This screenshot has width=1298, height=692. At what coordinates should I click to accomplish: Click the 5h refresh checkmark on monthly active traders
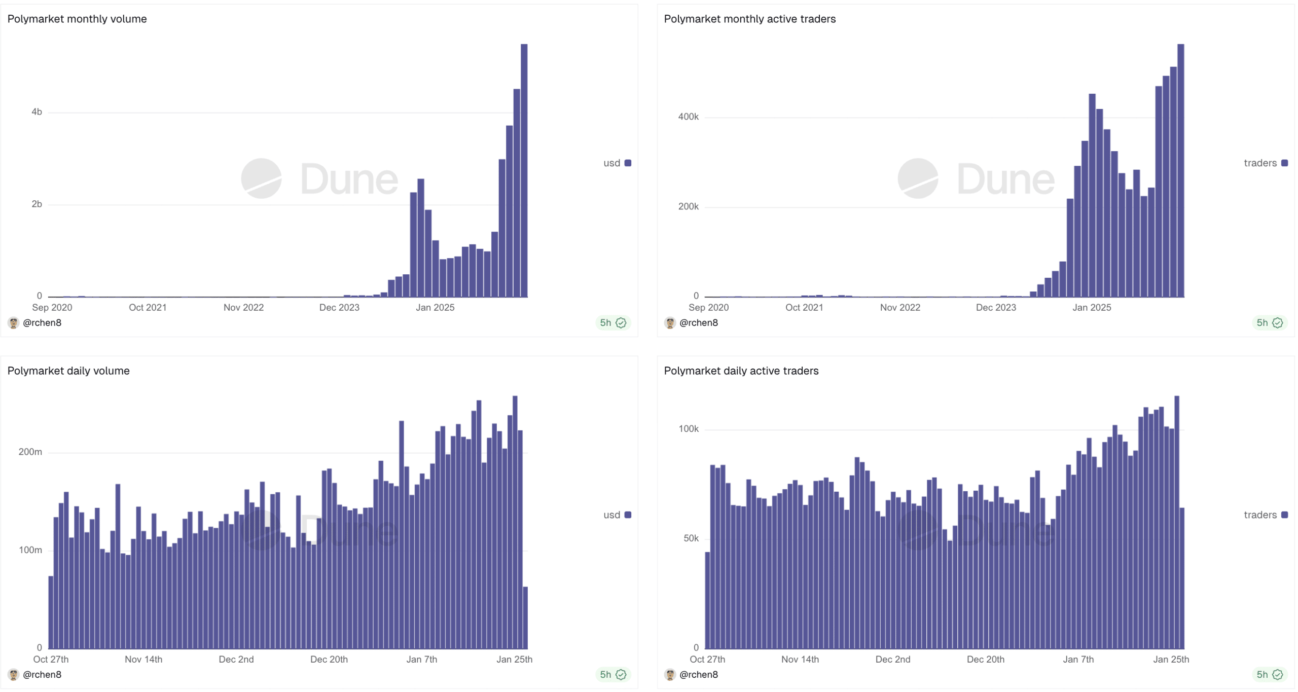pos(1278,323)
